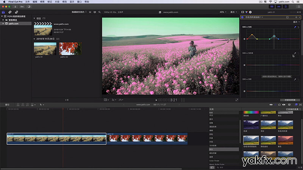303x170 pixels.
Task: Toggle the transitions browser button
Action: tap(300, 105)
